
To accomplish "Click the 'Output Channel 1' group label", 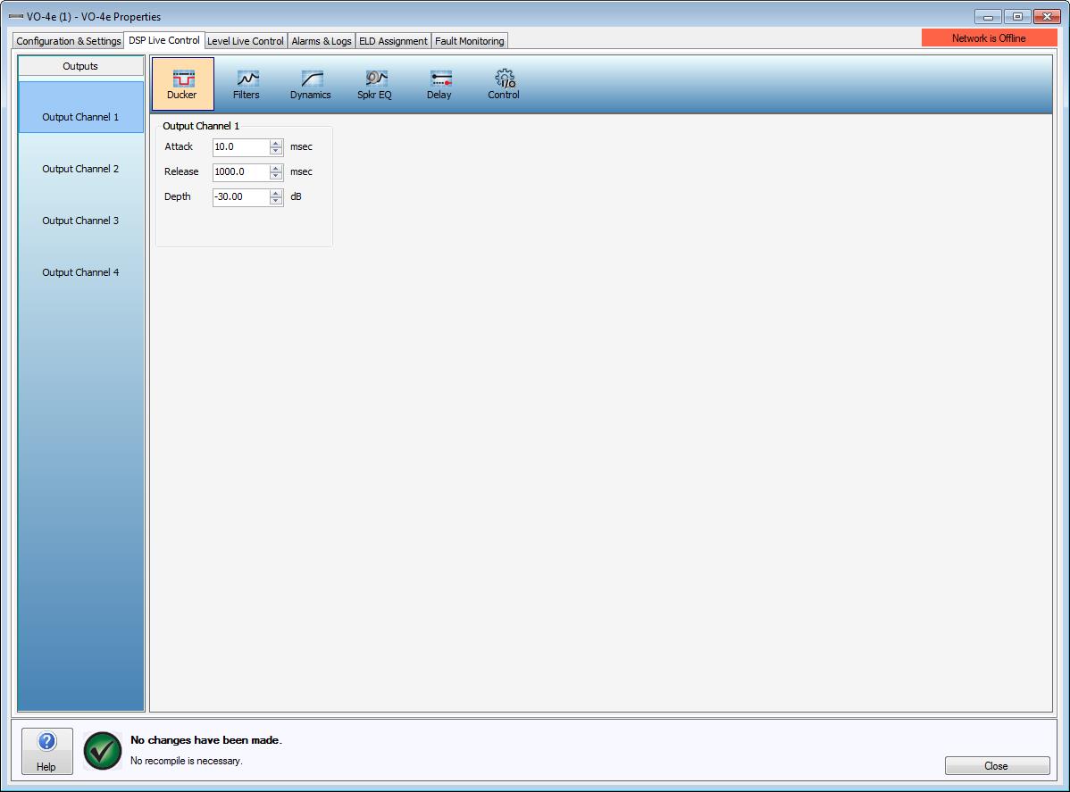I will click(201, 126).
